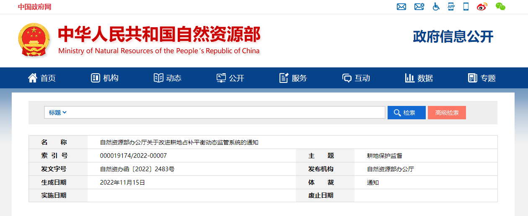Click the APP download icon
Screen dimensions: 528x216
click(x=451, y=6)
